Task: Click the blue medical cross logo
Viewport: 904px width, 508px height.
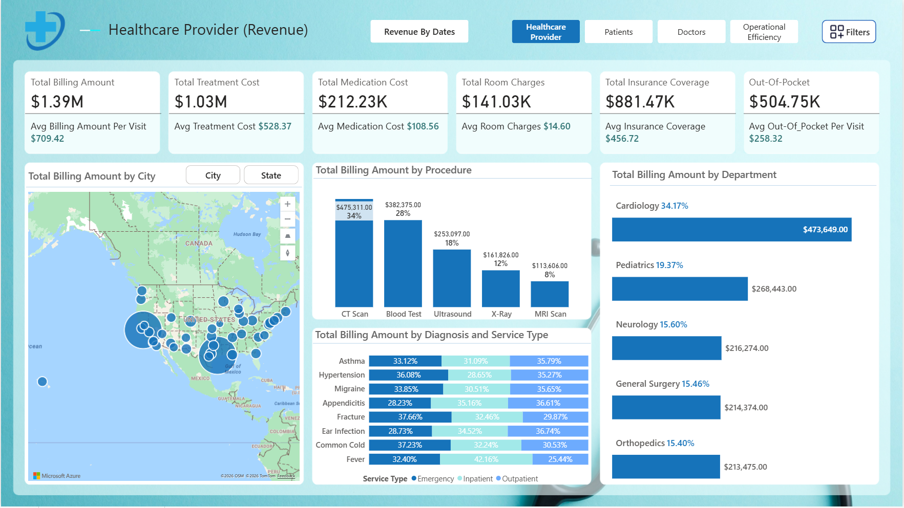Action: click(x=44, y=30)
